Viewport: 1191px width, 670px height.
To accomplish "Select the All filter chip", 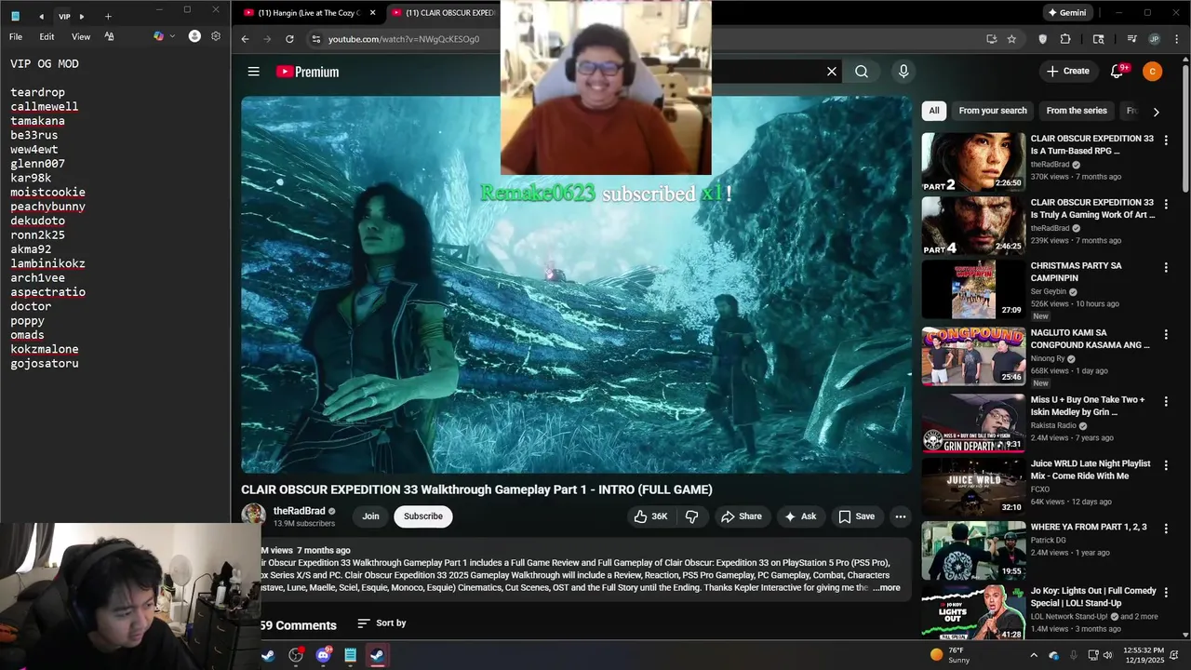I will (934, 111).
